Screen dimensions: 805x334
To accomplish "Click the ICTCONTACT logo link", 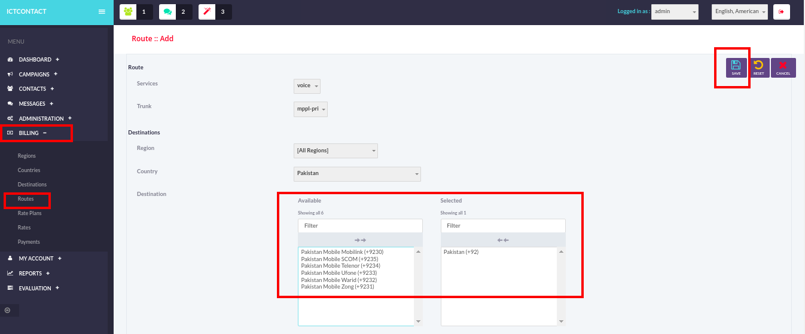I will (26, 11).
